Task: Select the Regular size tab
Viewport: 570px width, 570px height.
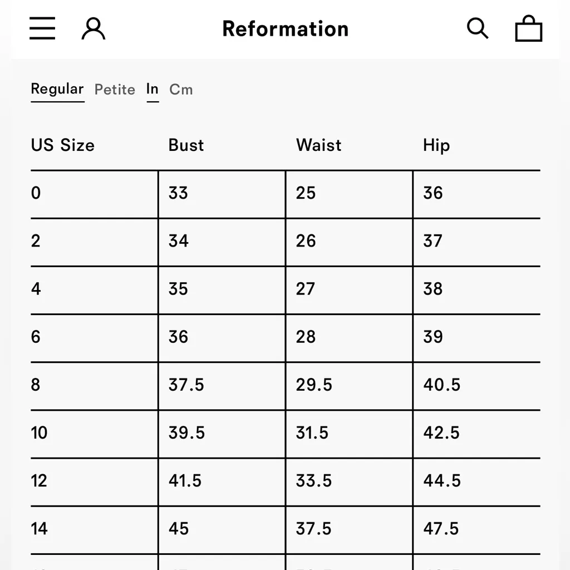Action: [57, 89]
